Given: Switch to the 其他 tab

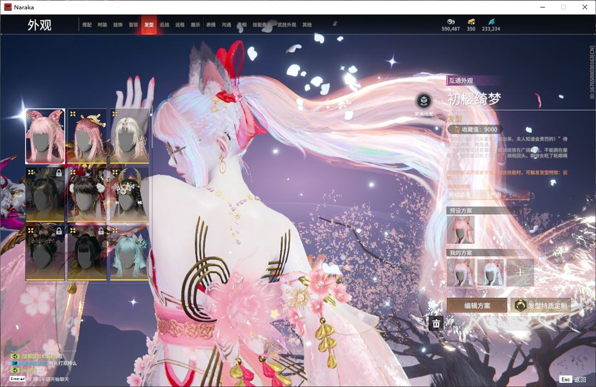Looking at the screenshot, I should point(307,25).
